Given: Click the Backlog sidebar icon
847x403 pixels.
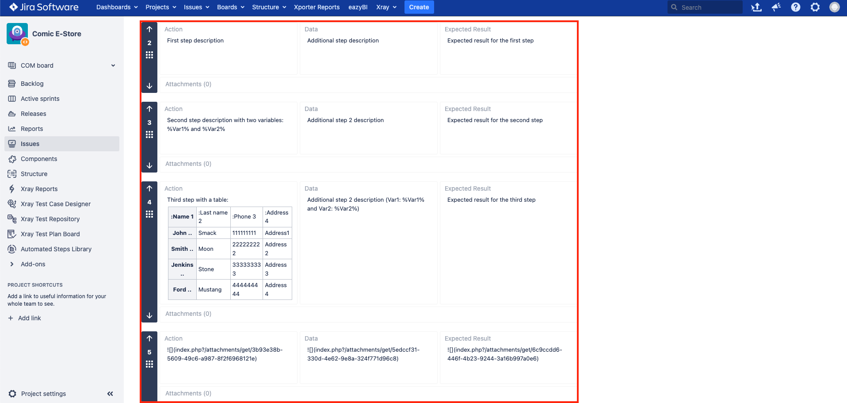Looking at the screenshot, I should (12, 84).
